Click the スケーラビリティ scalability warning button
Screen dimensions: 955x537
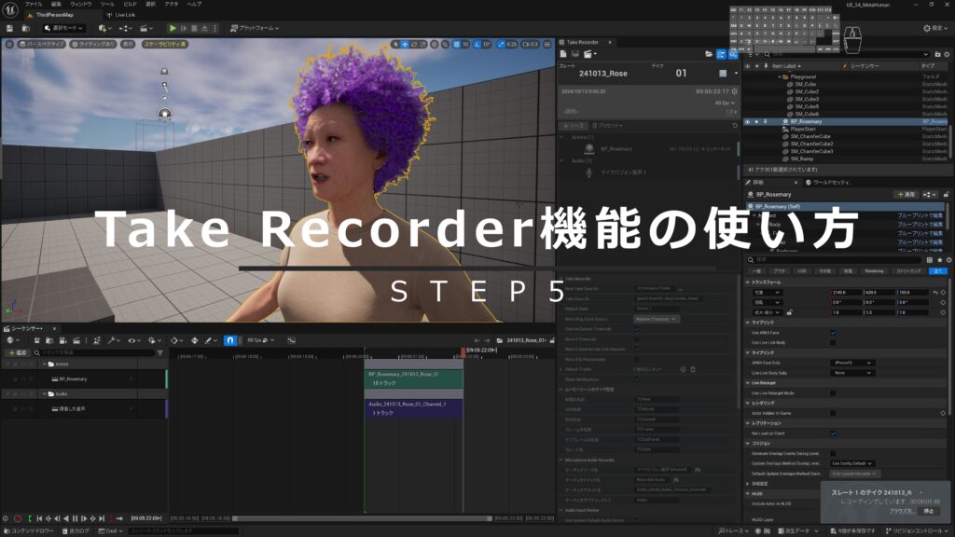click(165, 45)
